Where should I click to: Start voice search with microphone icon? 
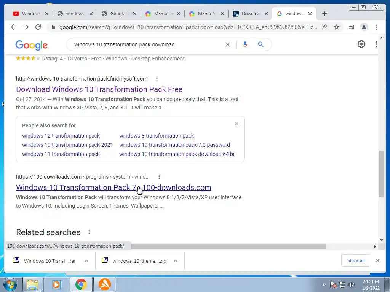[x=245, y=44]
